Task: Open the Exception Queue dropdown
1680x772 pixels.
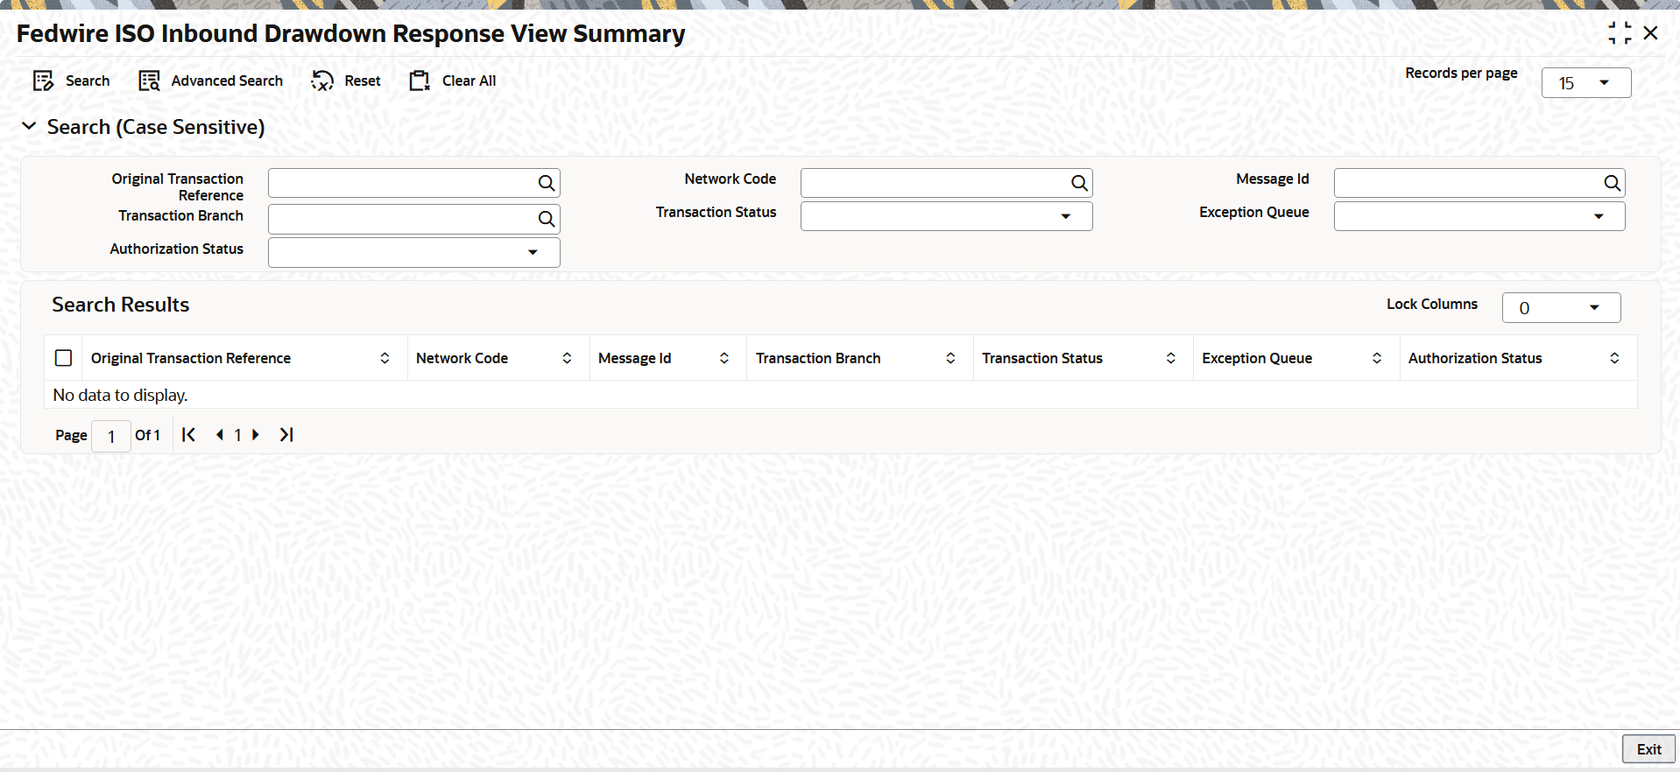Action: pyautogui.click(x=1479, y=216)
